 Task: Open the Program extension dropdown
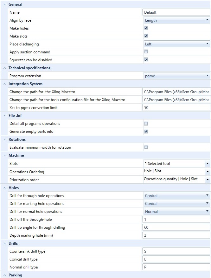[x=177, y=76]
